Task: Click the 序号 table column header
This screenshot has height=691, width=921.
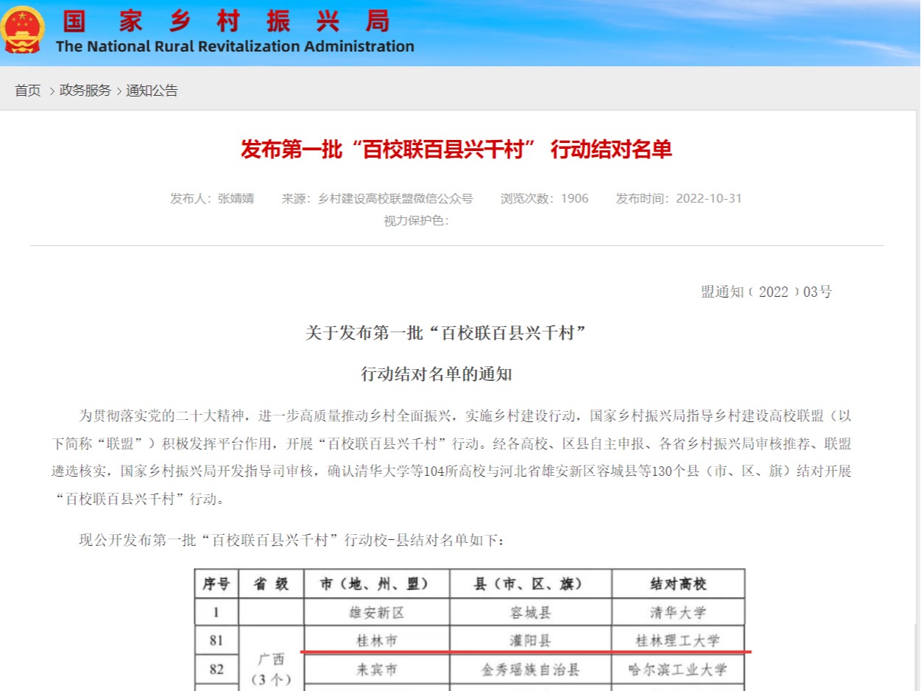Action: pyautogui.click(x=216, y=583)
